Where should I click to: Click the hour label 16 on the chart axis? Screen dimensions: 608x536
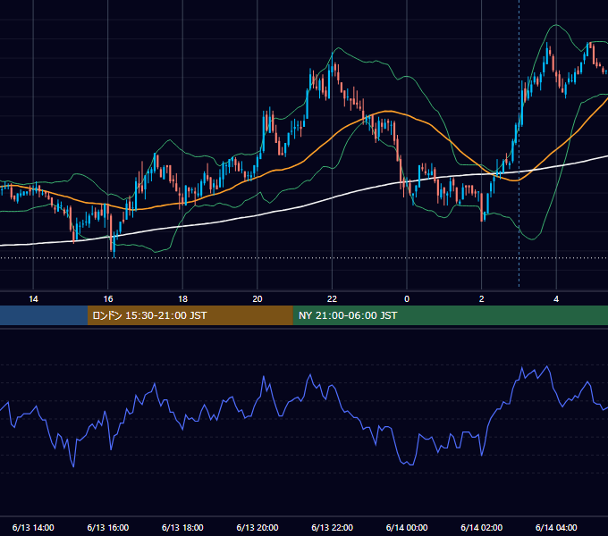pyautogui.click(x=108, y=299)
